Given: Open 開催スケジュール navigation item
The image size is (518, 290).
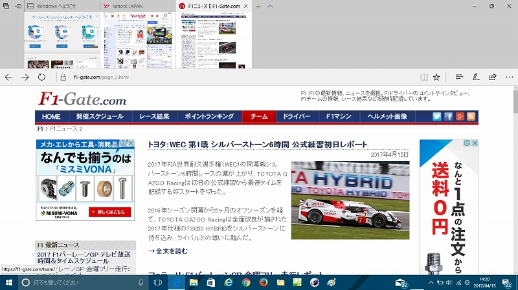Looking at the screenshot, I should [100, 116].
